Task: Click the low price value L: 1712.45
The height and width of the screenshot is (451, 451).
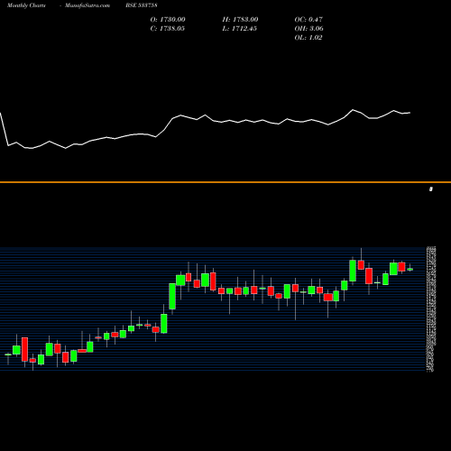Action: [x=240, y=29]
